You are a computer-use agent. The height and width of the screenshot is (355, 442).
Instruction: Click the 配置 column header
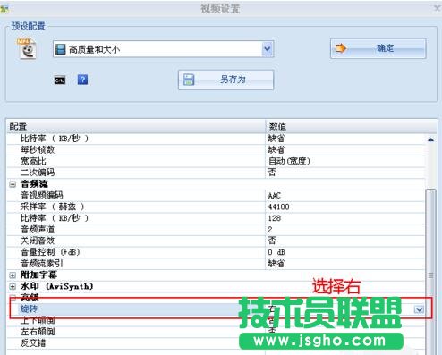point(136,126)
